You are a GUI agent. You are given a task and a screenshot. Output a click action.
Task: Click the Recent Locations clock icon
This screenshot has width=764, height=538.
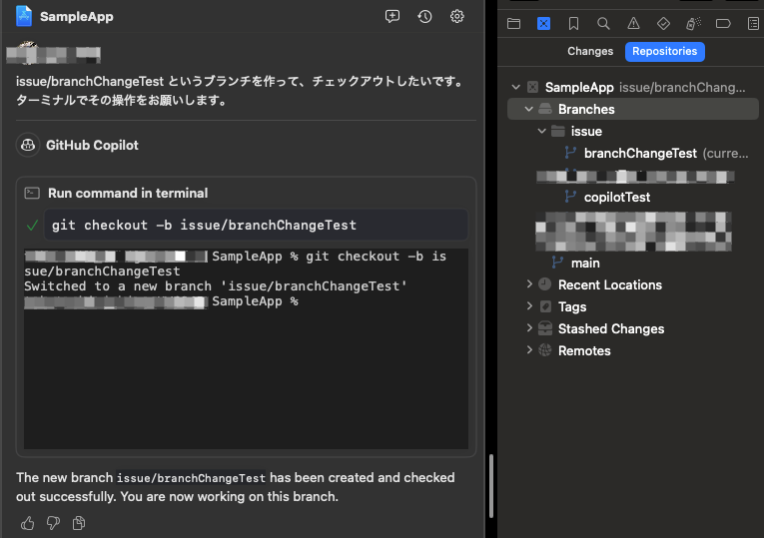(545, 284)
